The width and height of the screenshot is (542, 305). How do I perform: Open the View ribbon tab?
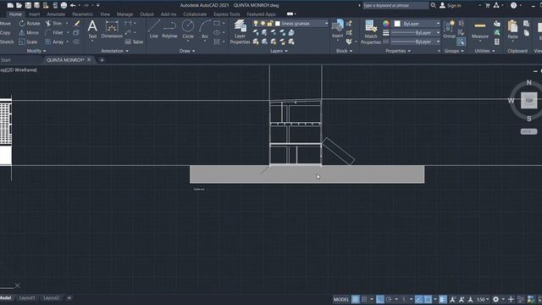pos(105,14)
